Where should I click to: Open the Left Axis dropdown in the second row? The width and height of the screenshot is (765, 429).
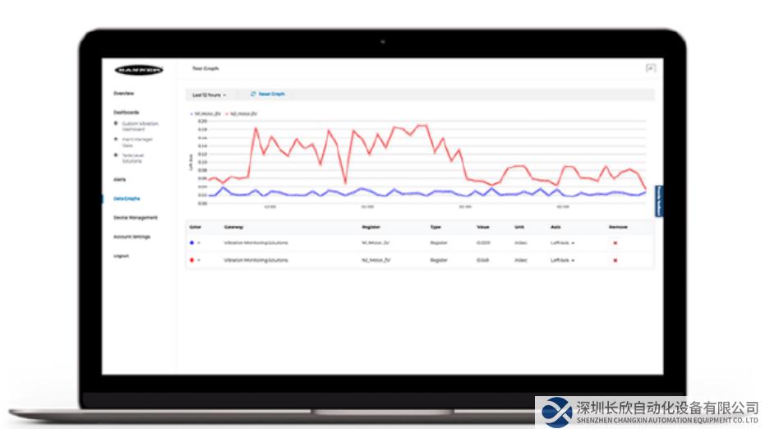(x=562, y=261)
